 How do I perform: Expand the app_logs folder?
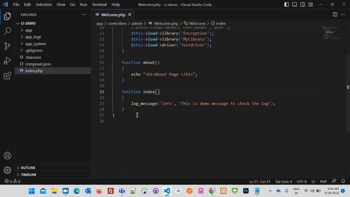coord(53,37)
